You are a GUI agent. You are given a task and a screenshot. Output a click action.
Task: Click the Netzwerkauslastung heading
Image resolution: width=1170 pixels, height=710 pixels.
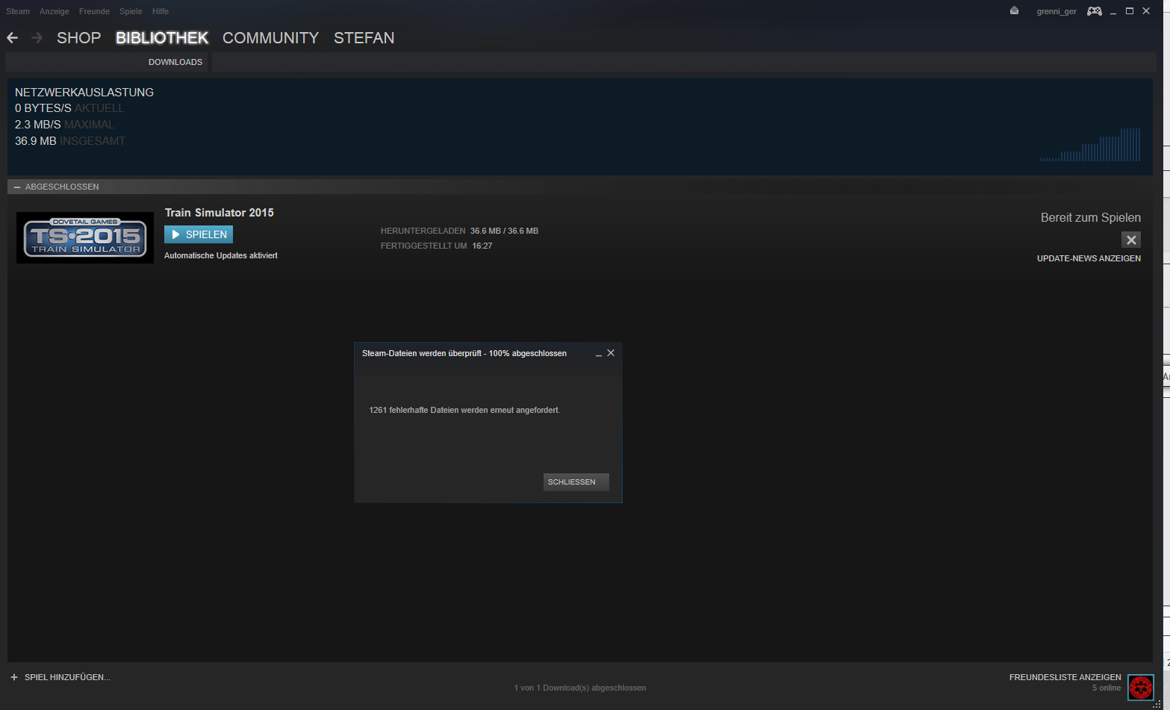click(x=84, y=92)
